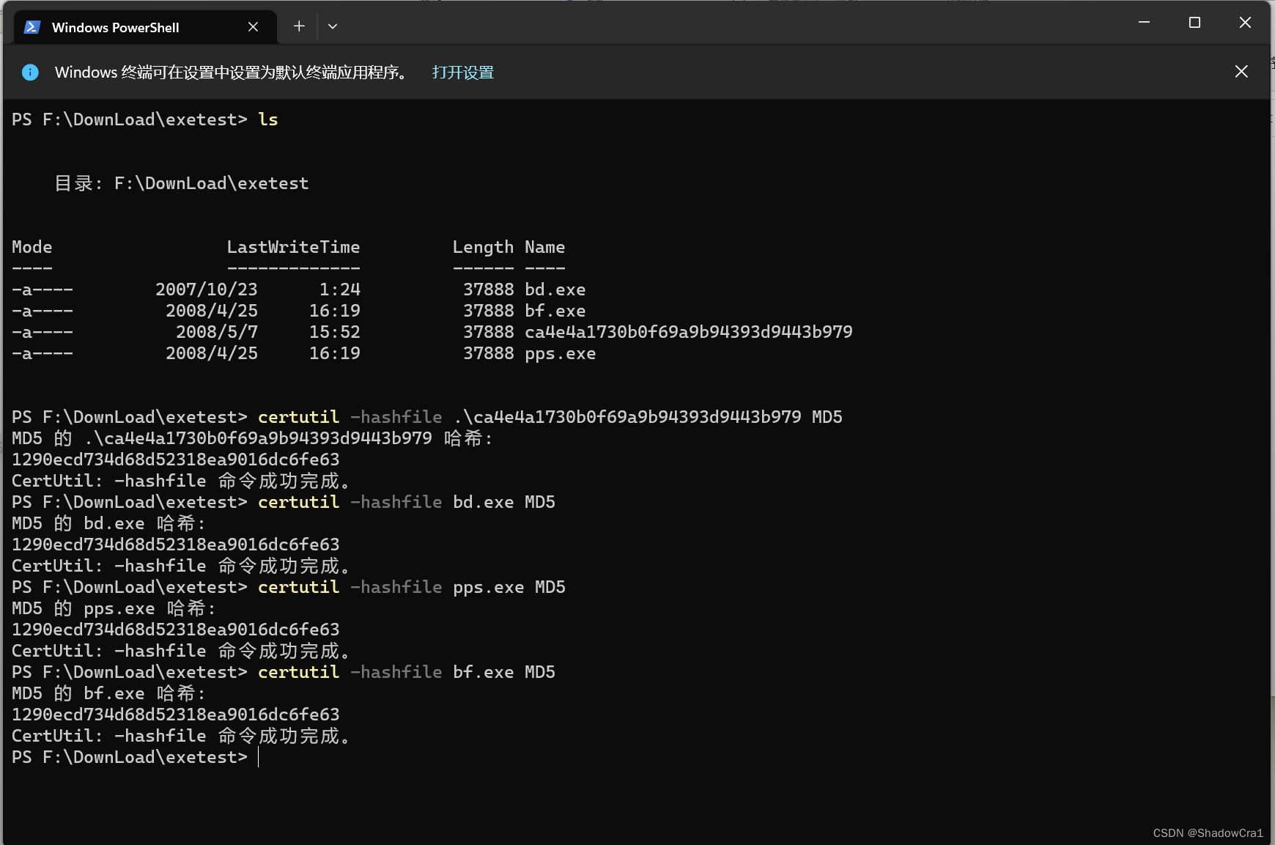The image size is (1275, 845).
Task: Click file name pps.exe in listing
Action: [x=560, y=354]
